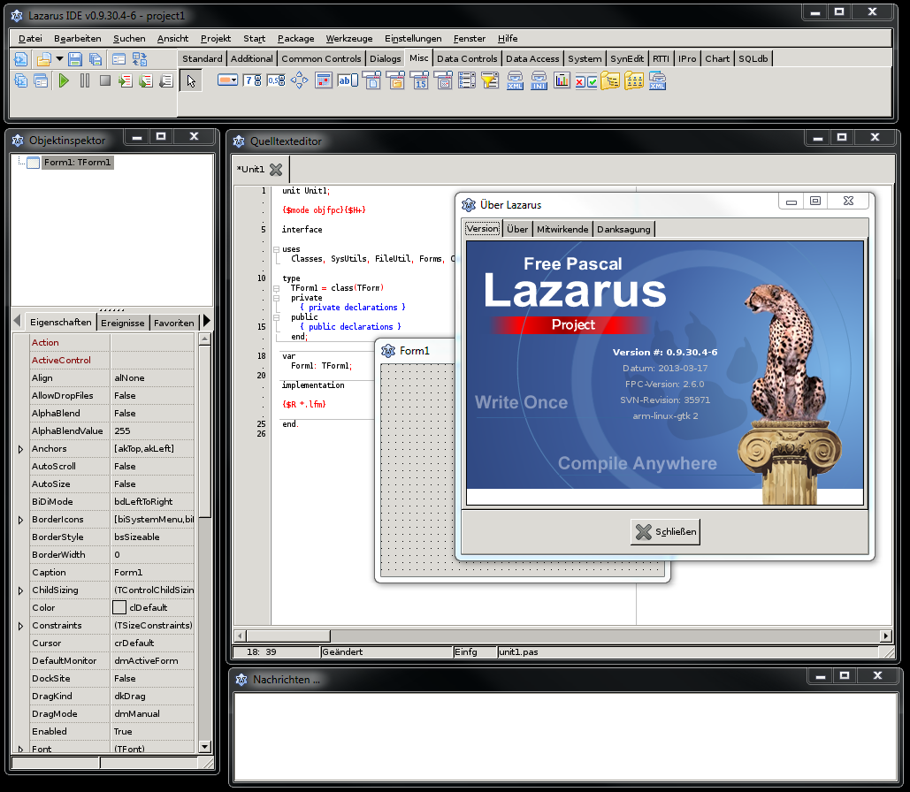Open the Danksagung tab in About dialog
This screenshot has height=792, width=910.
tap(623, 229)
